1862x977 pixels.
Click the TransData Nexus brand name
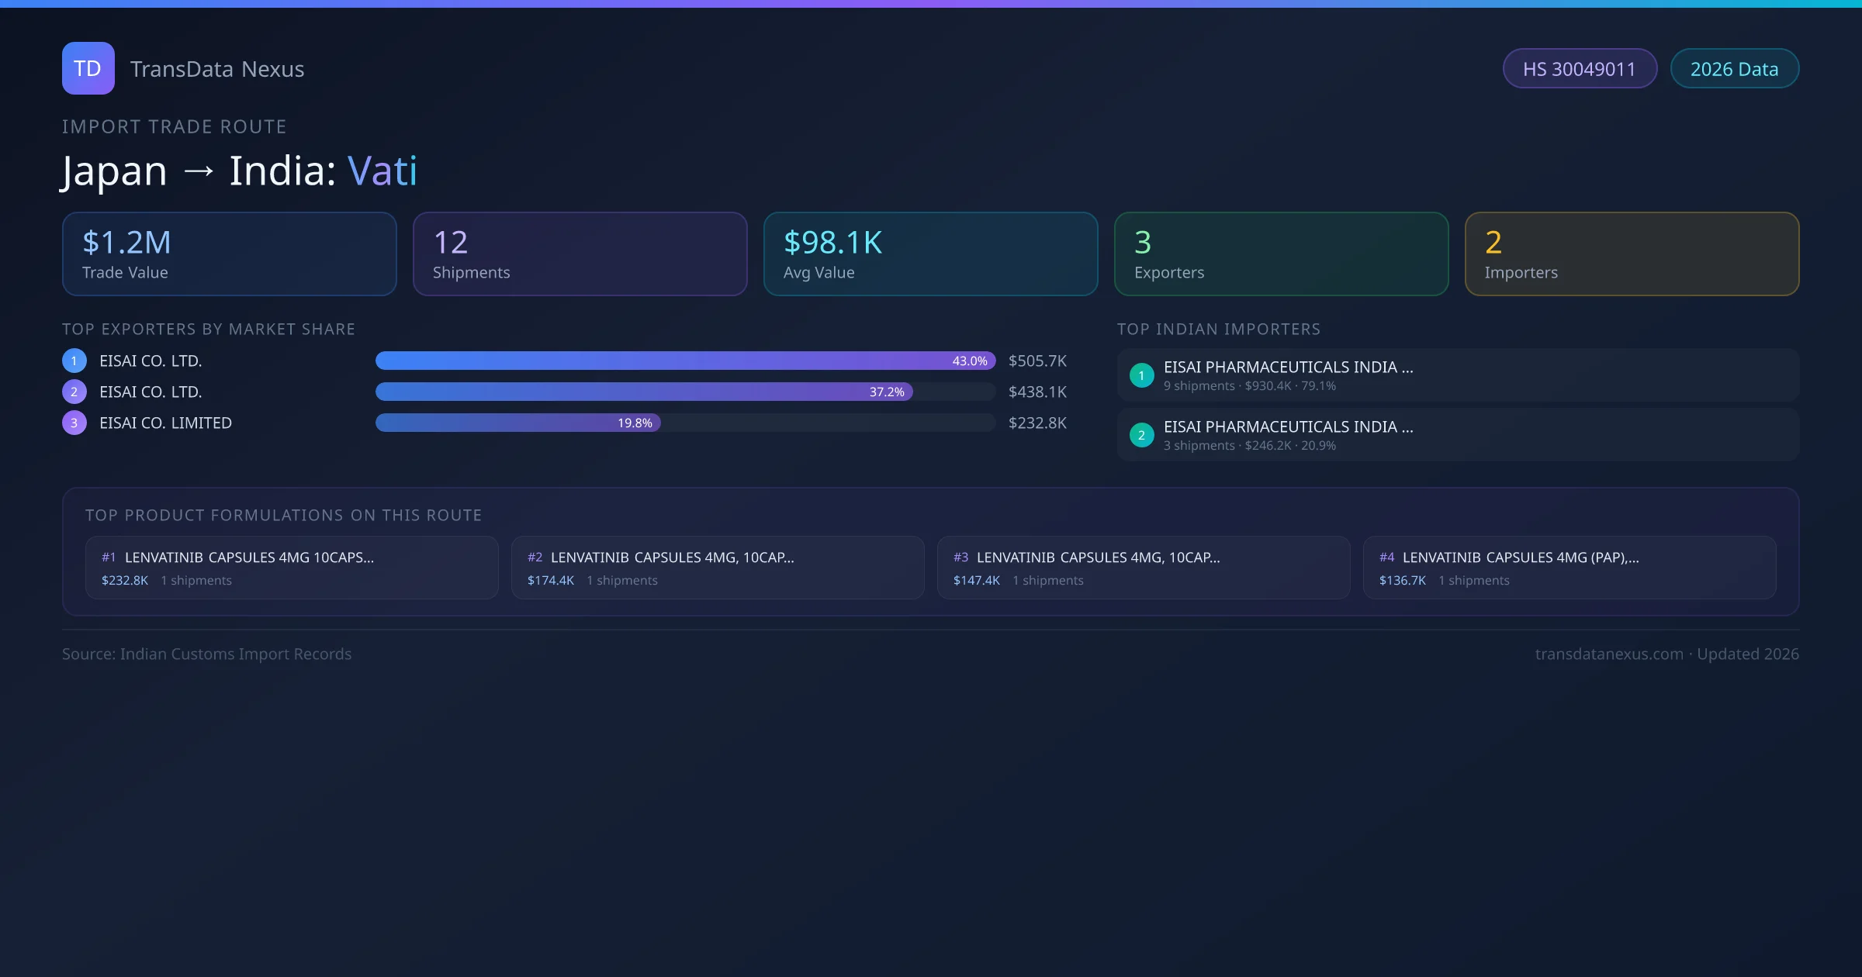[x=217, y=69]
